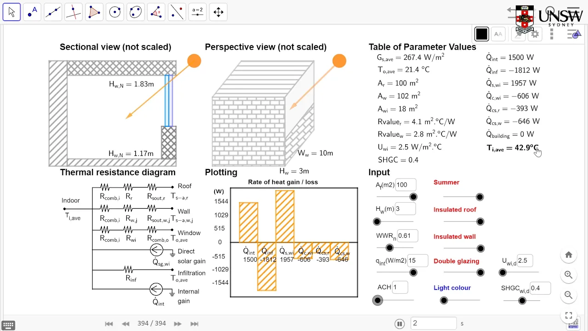
Task: Select the Move Graphics View tool
Action: click(x=218, y=12)
